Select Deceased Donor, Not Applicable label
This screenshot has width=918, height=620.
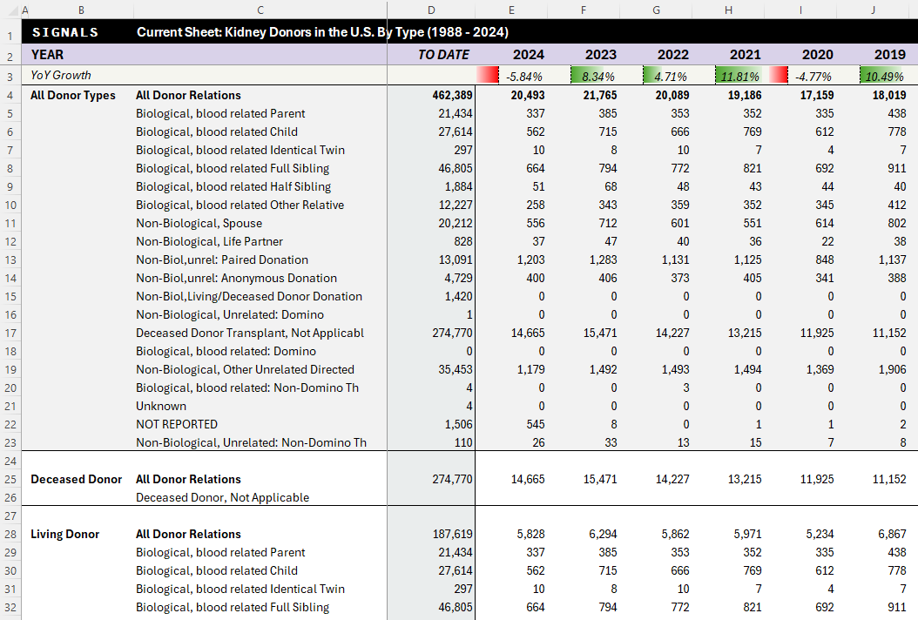tap(222, 497)
